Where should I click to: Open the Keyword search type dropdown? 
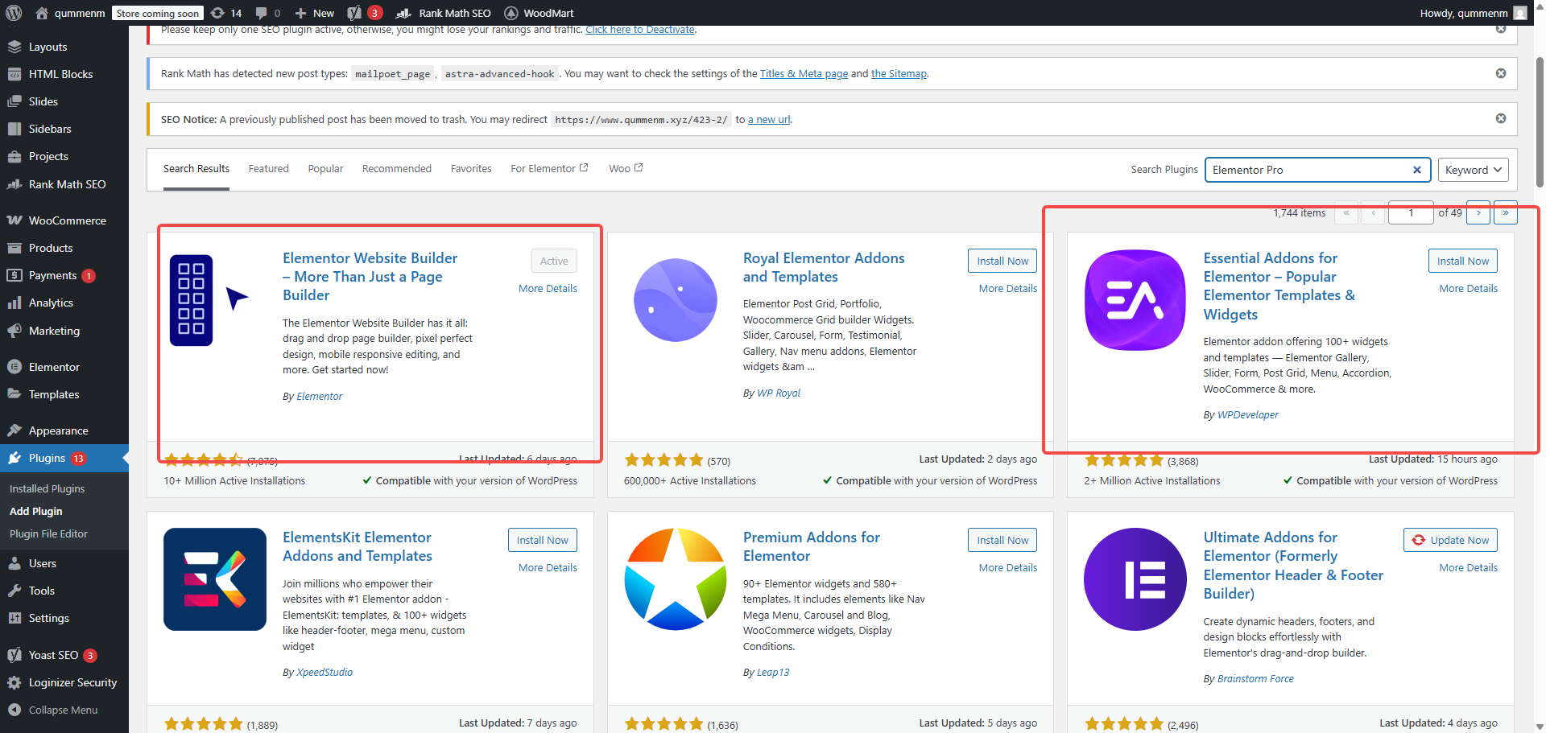click(1472, 170)
